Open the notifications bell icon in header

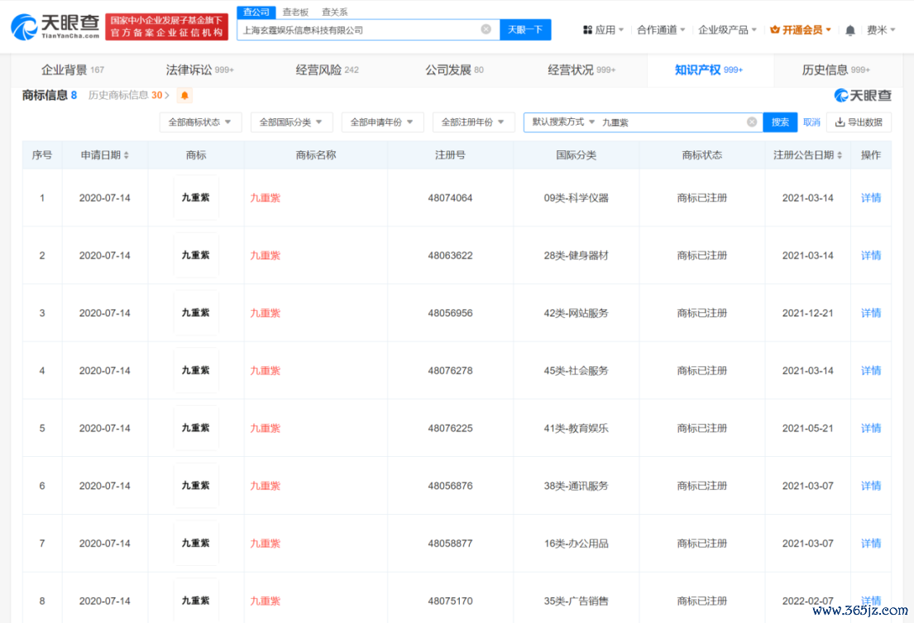click(850, 30)
